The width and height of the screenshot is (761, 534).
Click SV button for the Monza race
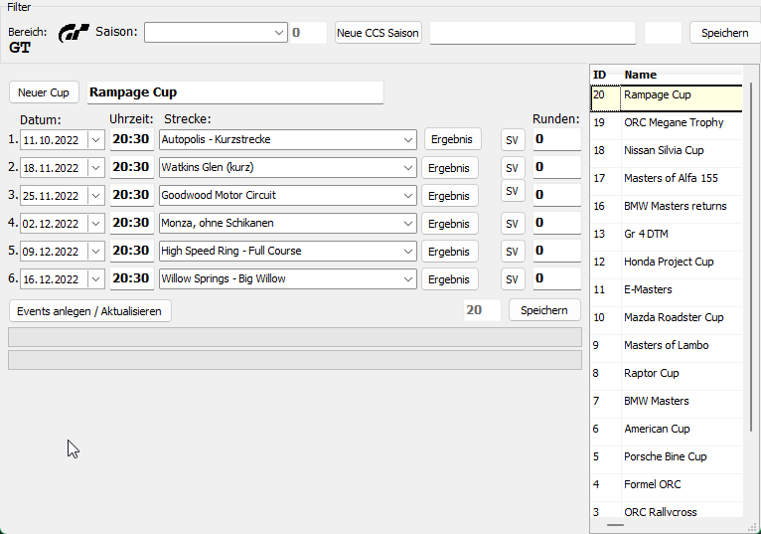click(513, 224)
